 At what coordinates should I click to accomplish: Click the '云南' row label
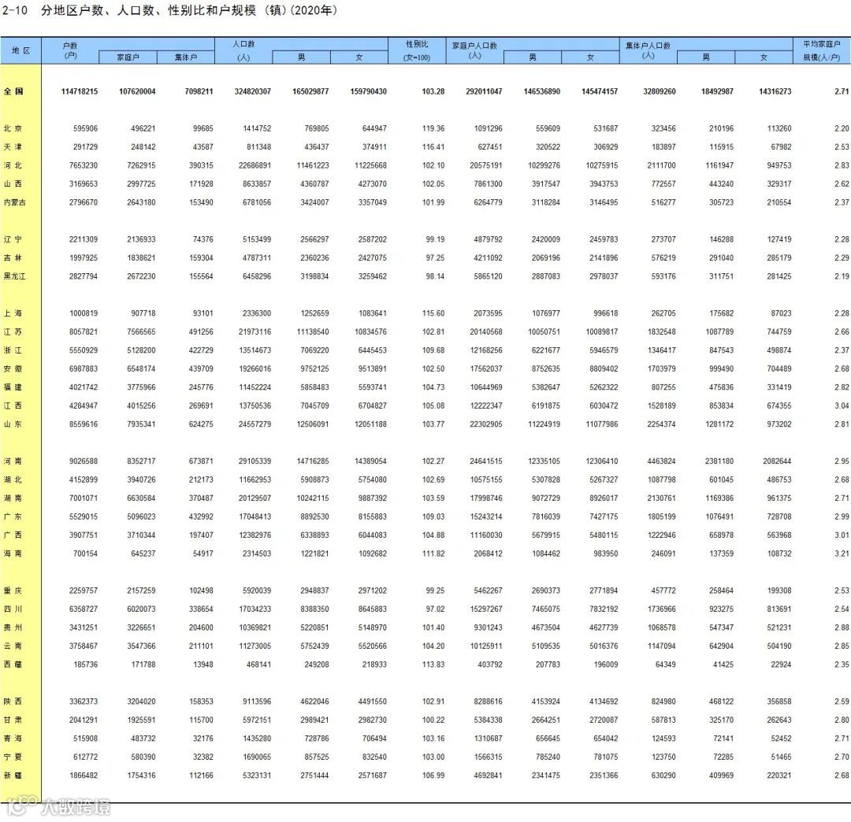click(13, 646)
